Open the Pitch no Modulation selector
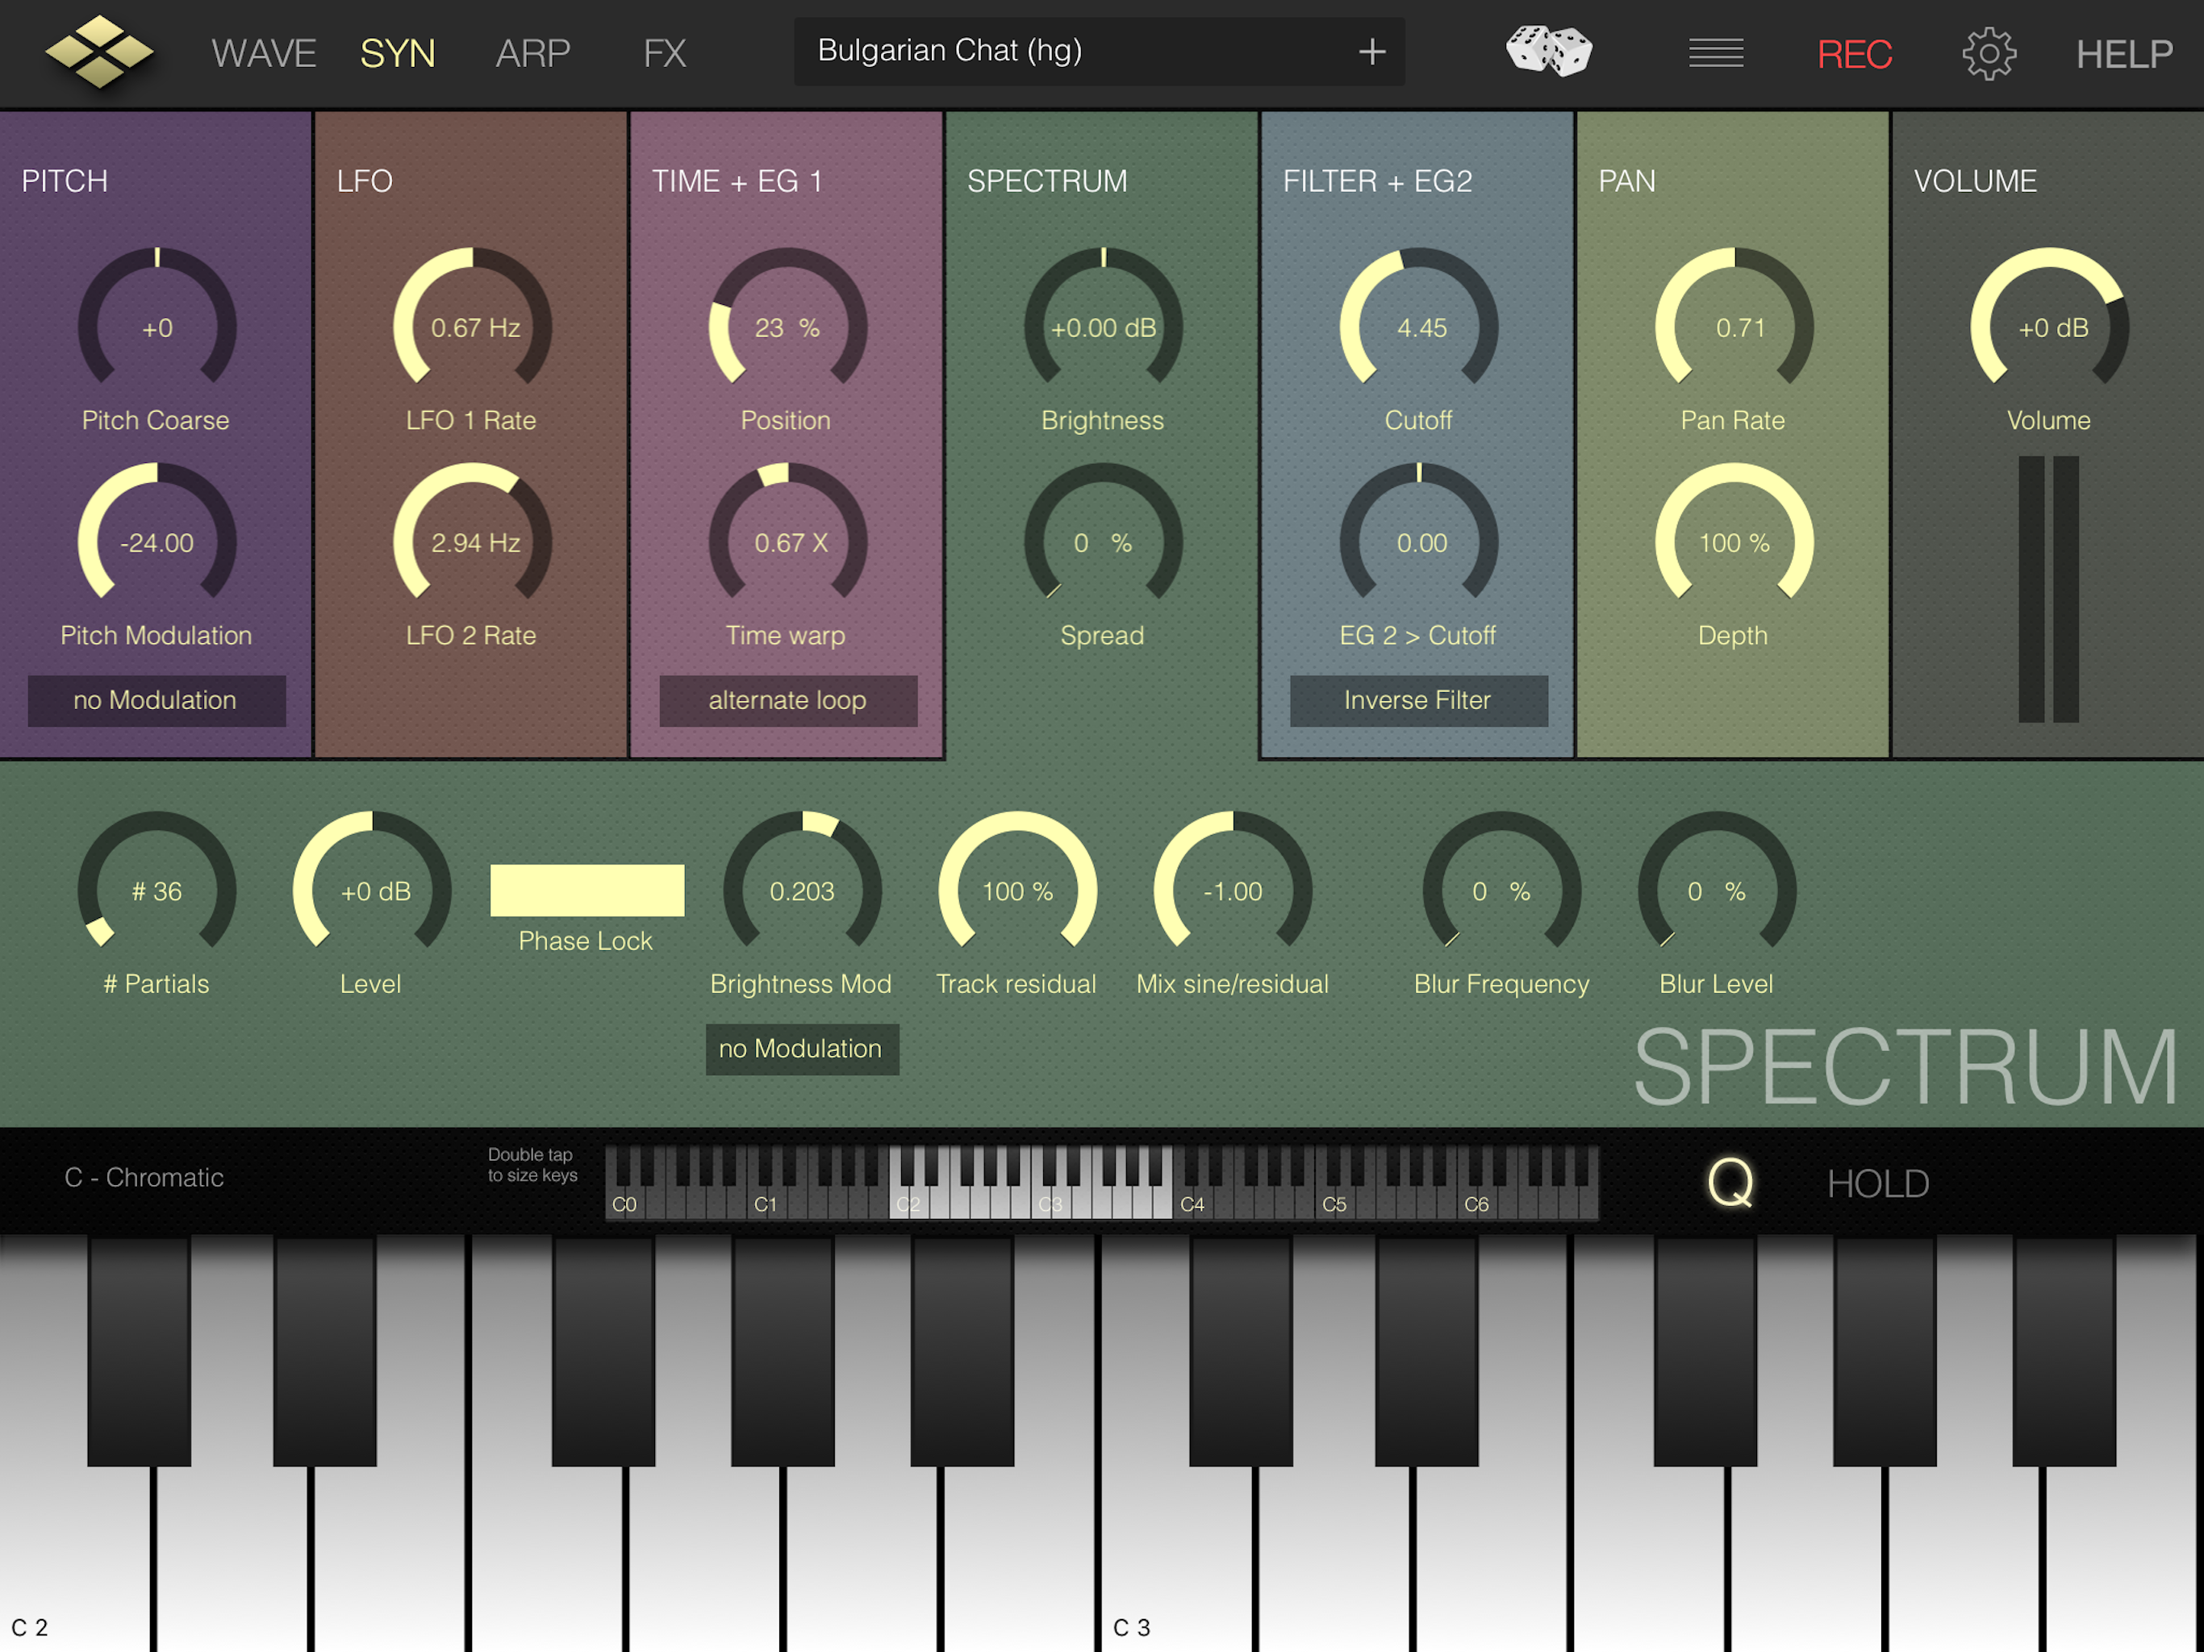This screenshot has height=1652, width=2204. pyautogui.click(x=157, y=700)
